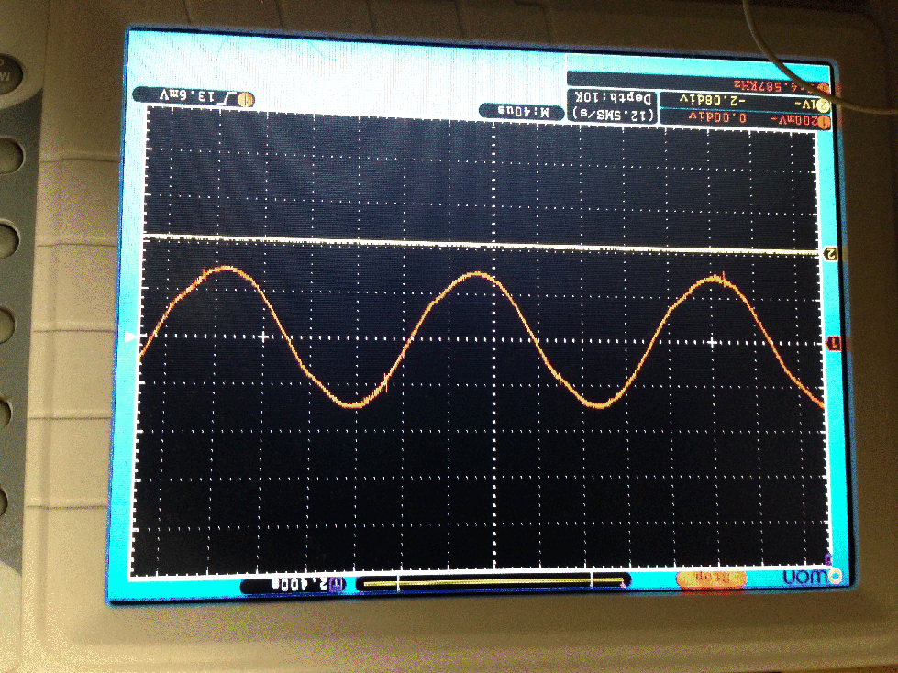
Task: Toggle the orange Stop run status indicator
Action: [711, 579]
